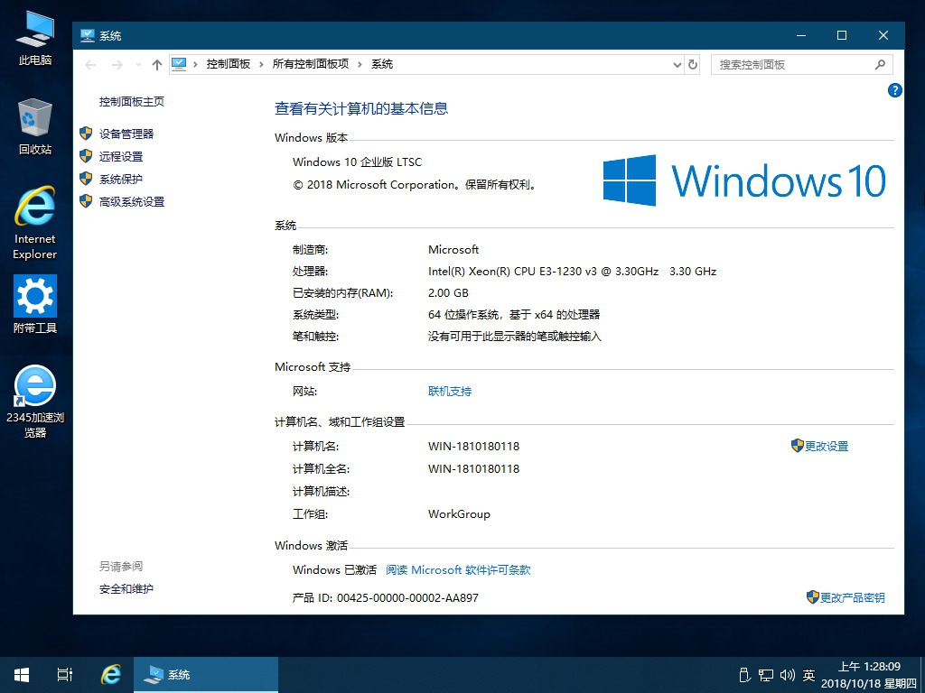Click the product ID 00425-00000-00002-AA897 text
Viewport: 925px width, 693px height.
(407, 597)
